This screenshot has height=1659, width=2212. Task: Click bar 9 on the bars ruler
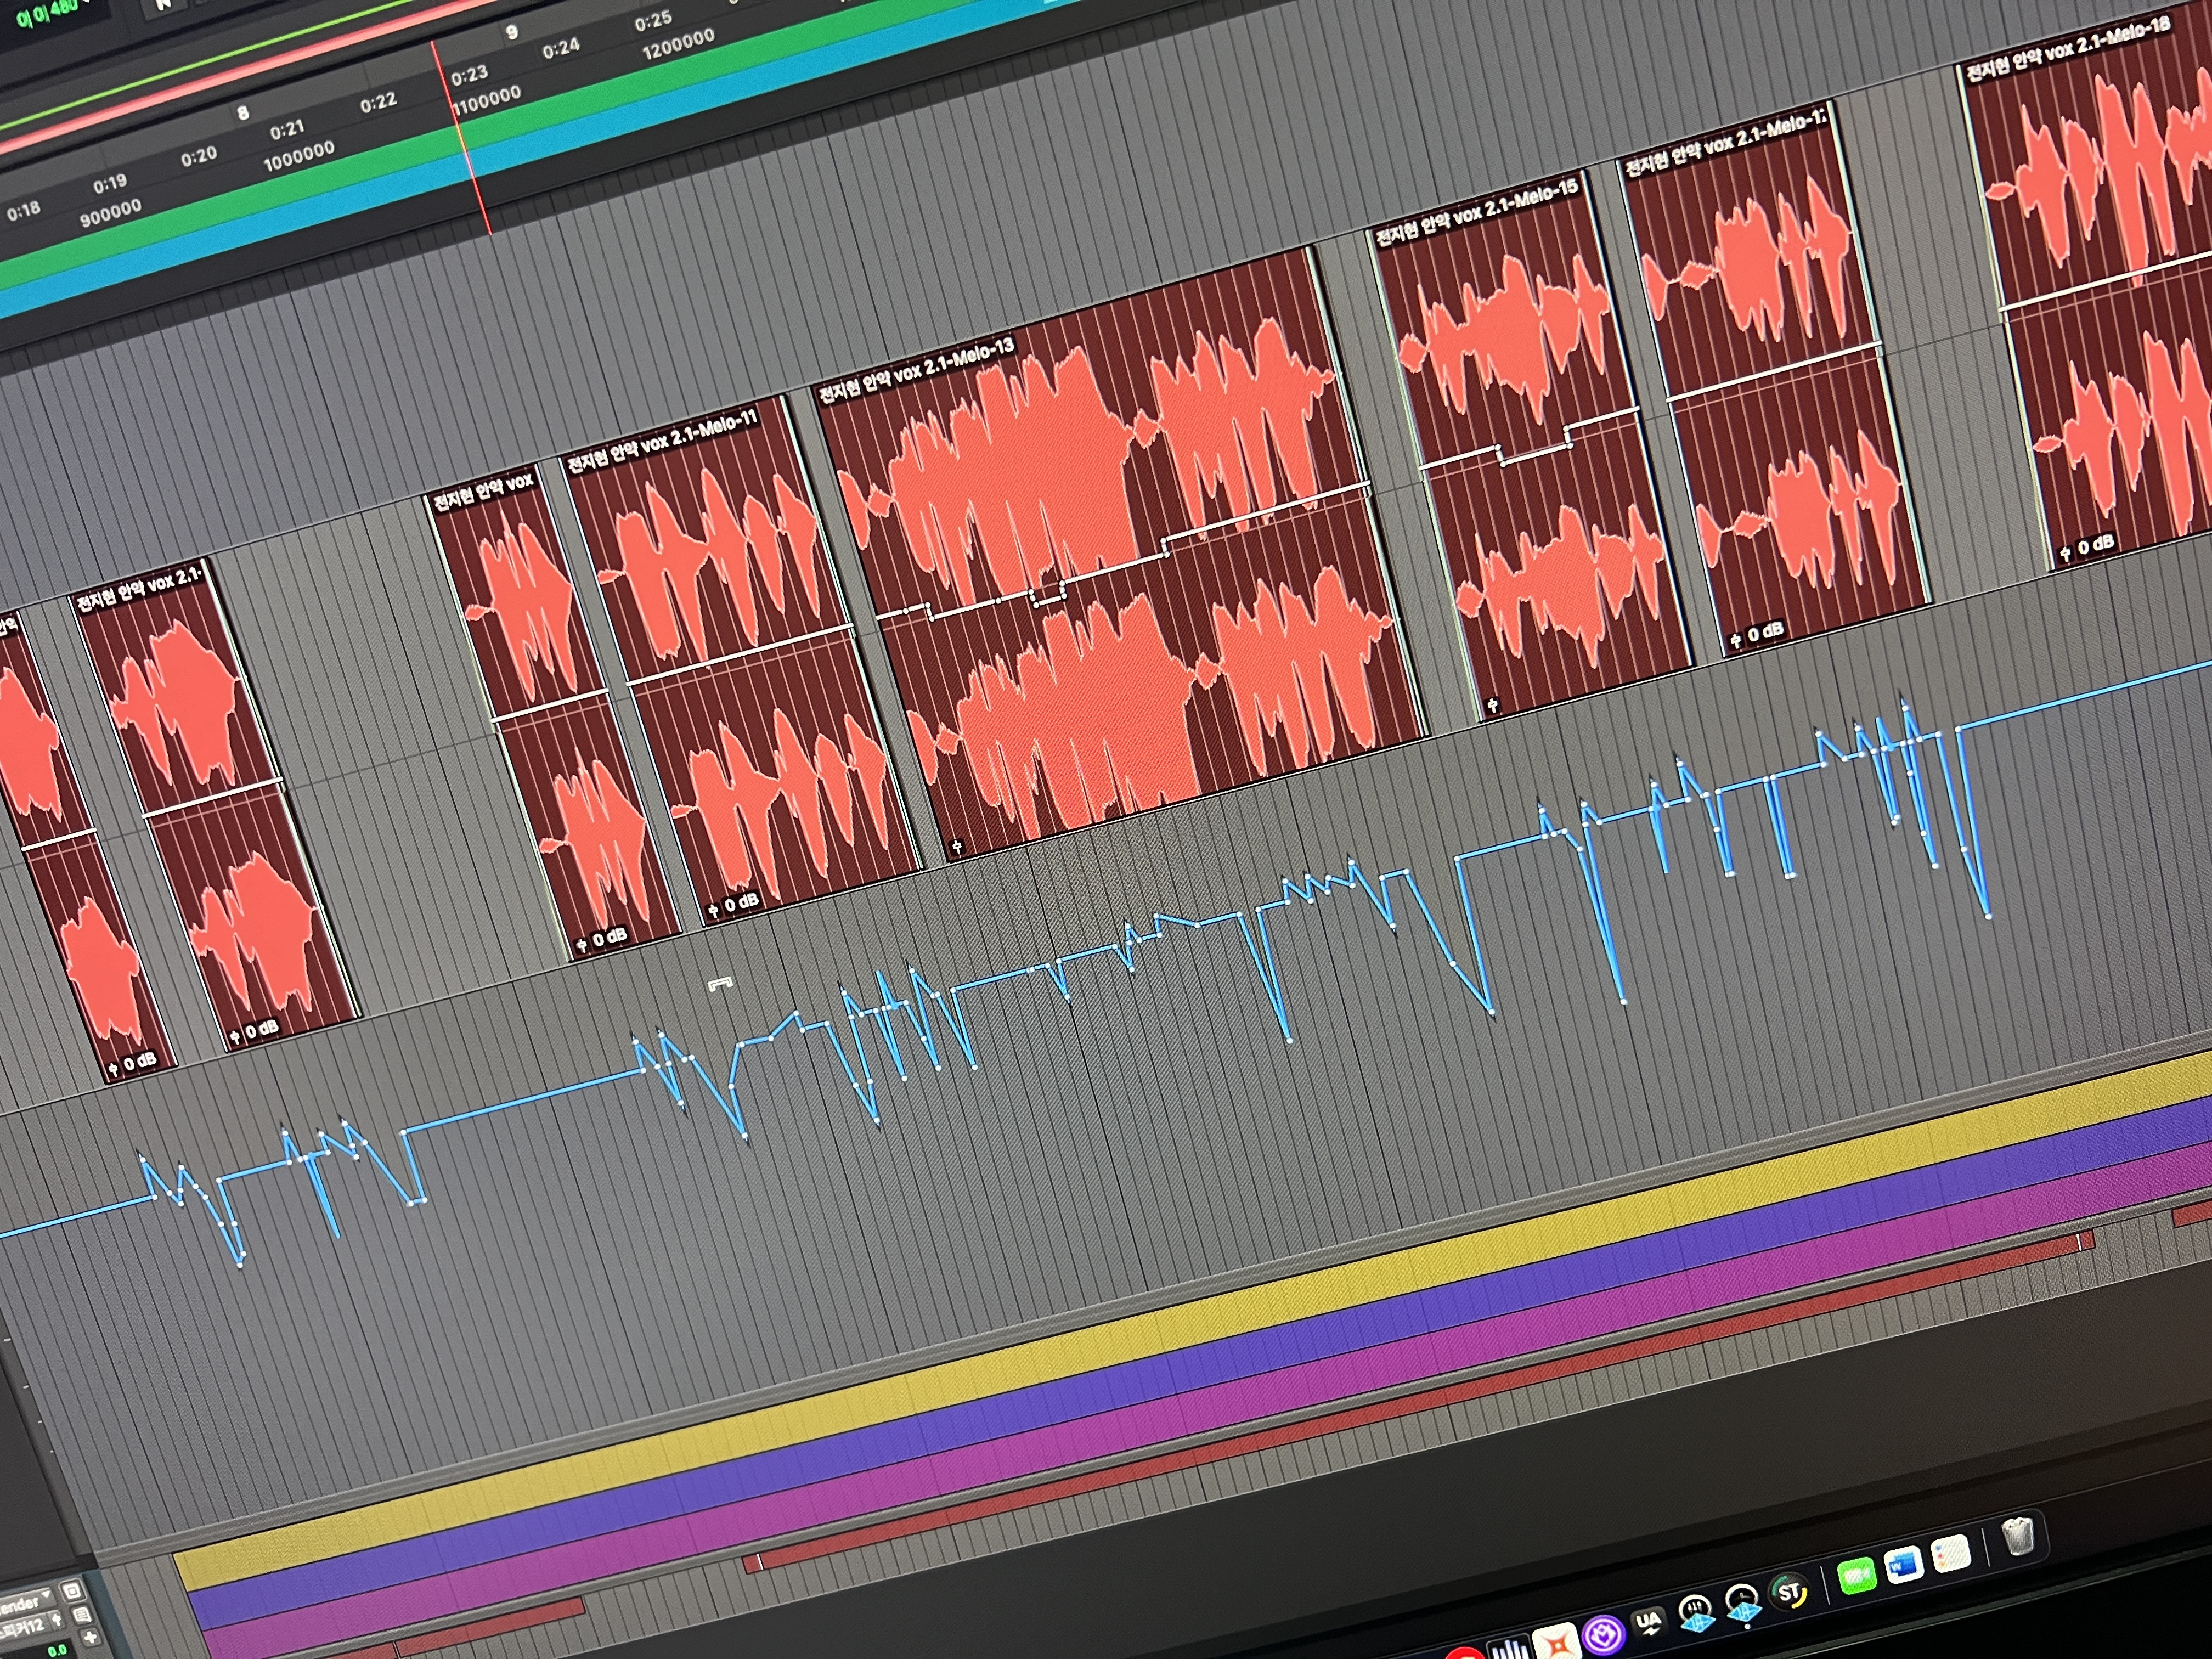511,32
